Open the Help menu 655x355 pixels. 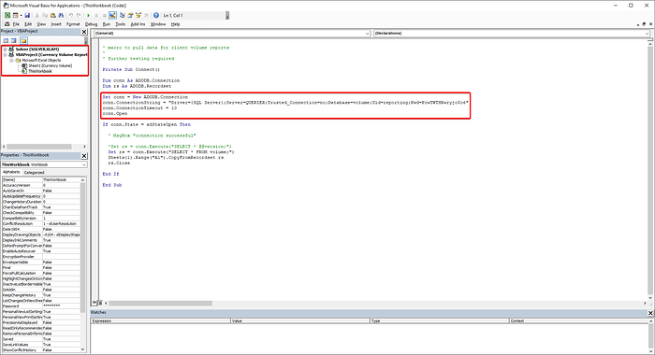176,24
